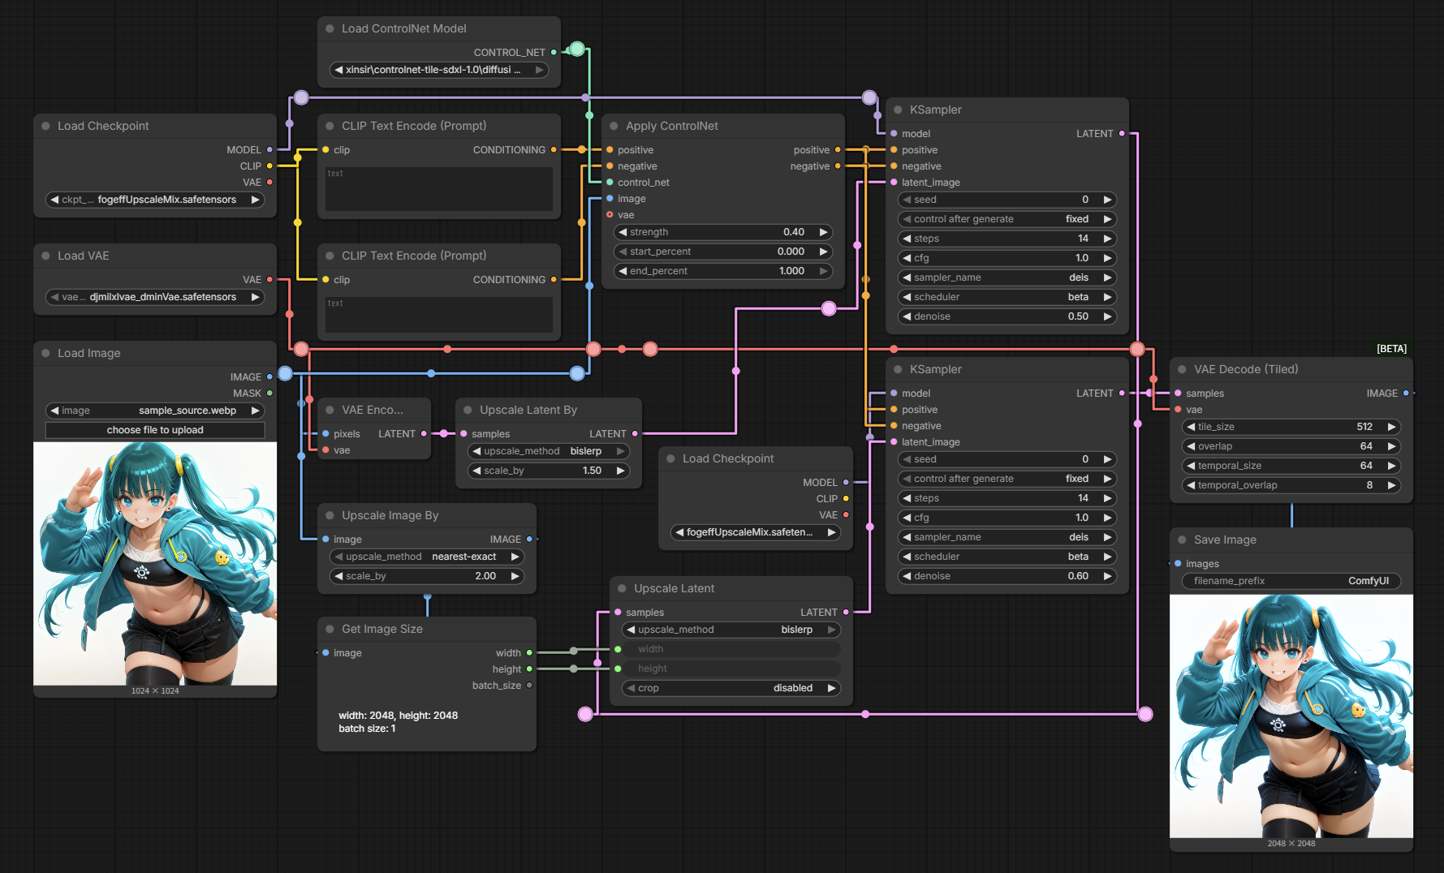This screenshot has height=873, width=1444.
Task: Decrease ControlNet strength with its left arrow
Action: click(x=621, y=231)
